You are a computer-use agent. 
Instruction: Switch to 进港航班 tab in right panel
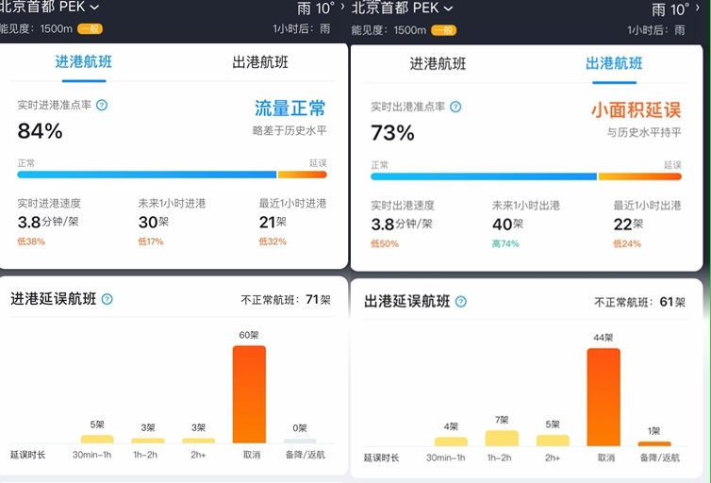[x=438, y=64]
